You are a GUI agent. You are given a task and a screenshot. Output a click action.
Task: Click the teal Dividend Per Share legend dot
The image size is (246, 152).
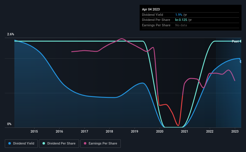44,143
